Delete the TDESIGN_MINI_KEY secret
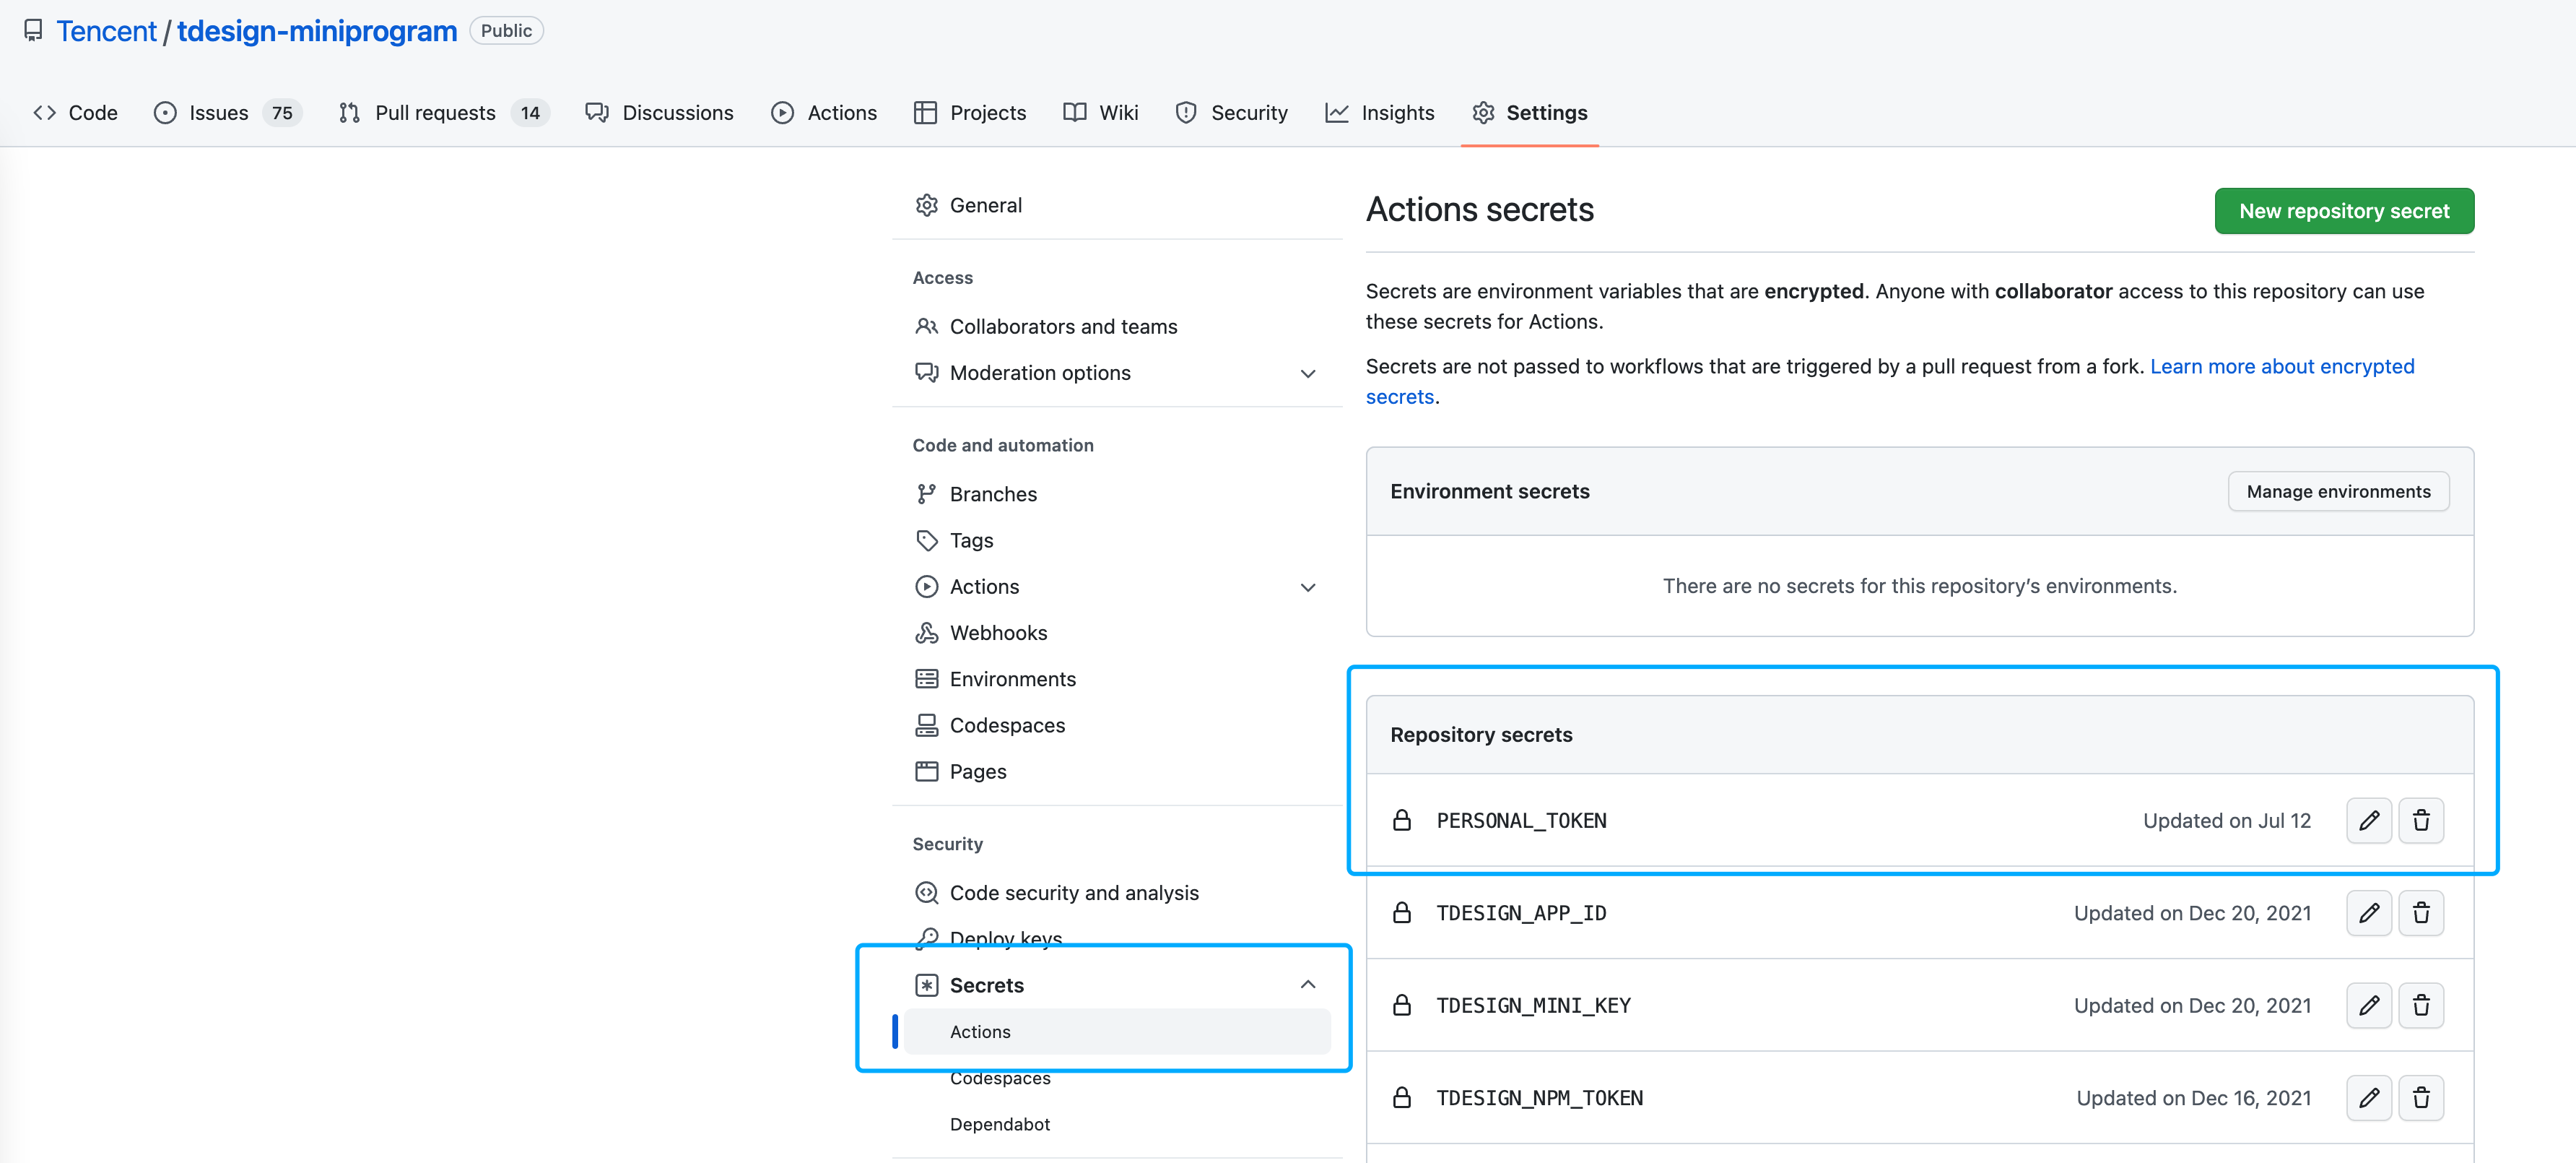2576x1163 pixels. 2421,1005
